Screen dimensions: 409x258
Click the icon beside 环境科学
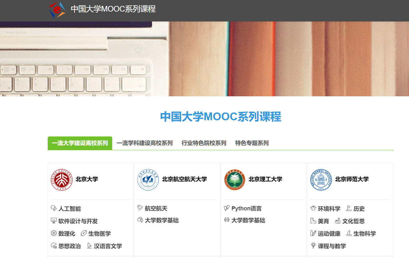(x=313, y=208)
